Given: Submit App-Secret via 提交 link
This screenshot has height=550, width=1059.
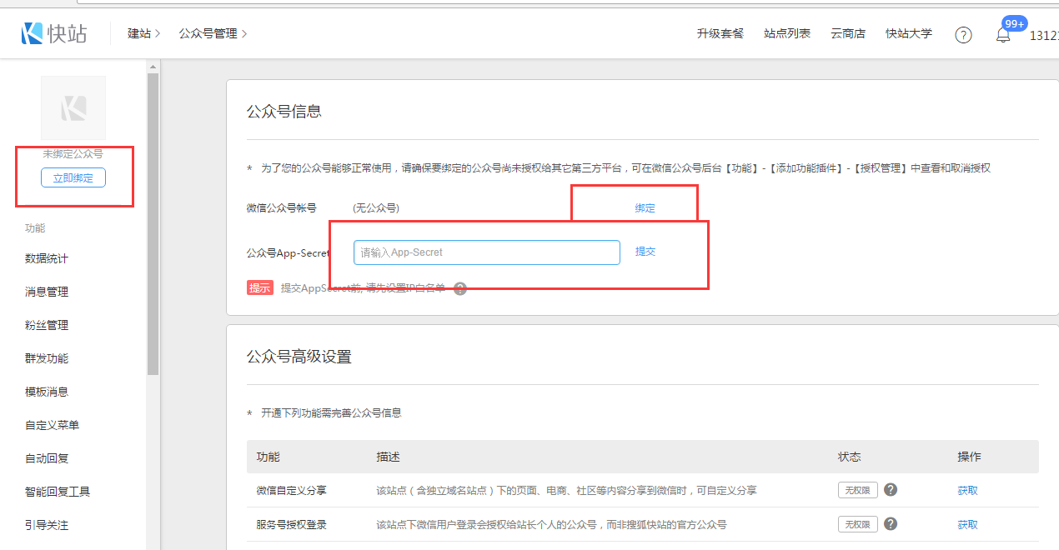Looking at the screenshot, I should 645,252.
